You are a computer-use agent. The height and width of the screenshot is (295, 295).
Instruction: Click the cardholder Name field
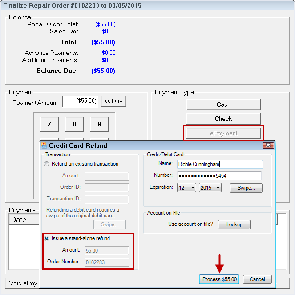[220, 164]
